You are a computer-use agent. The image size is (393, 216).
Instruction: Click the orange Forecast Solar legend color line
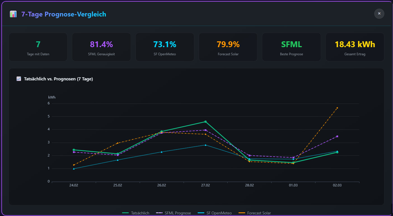pyautogui.click(x=242, y=213)
